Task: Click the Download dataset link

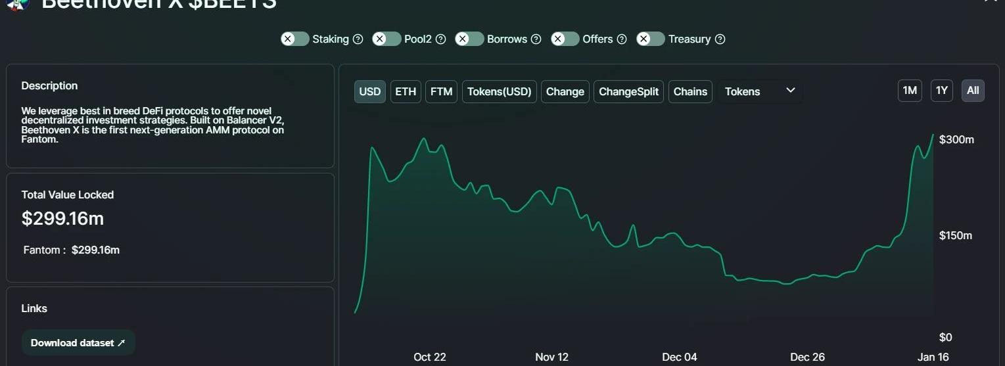Action: (x=78, y=343)
